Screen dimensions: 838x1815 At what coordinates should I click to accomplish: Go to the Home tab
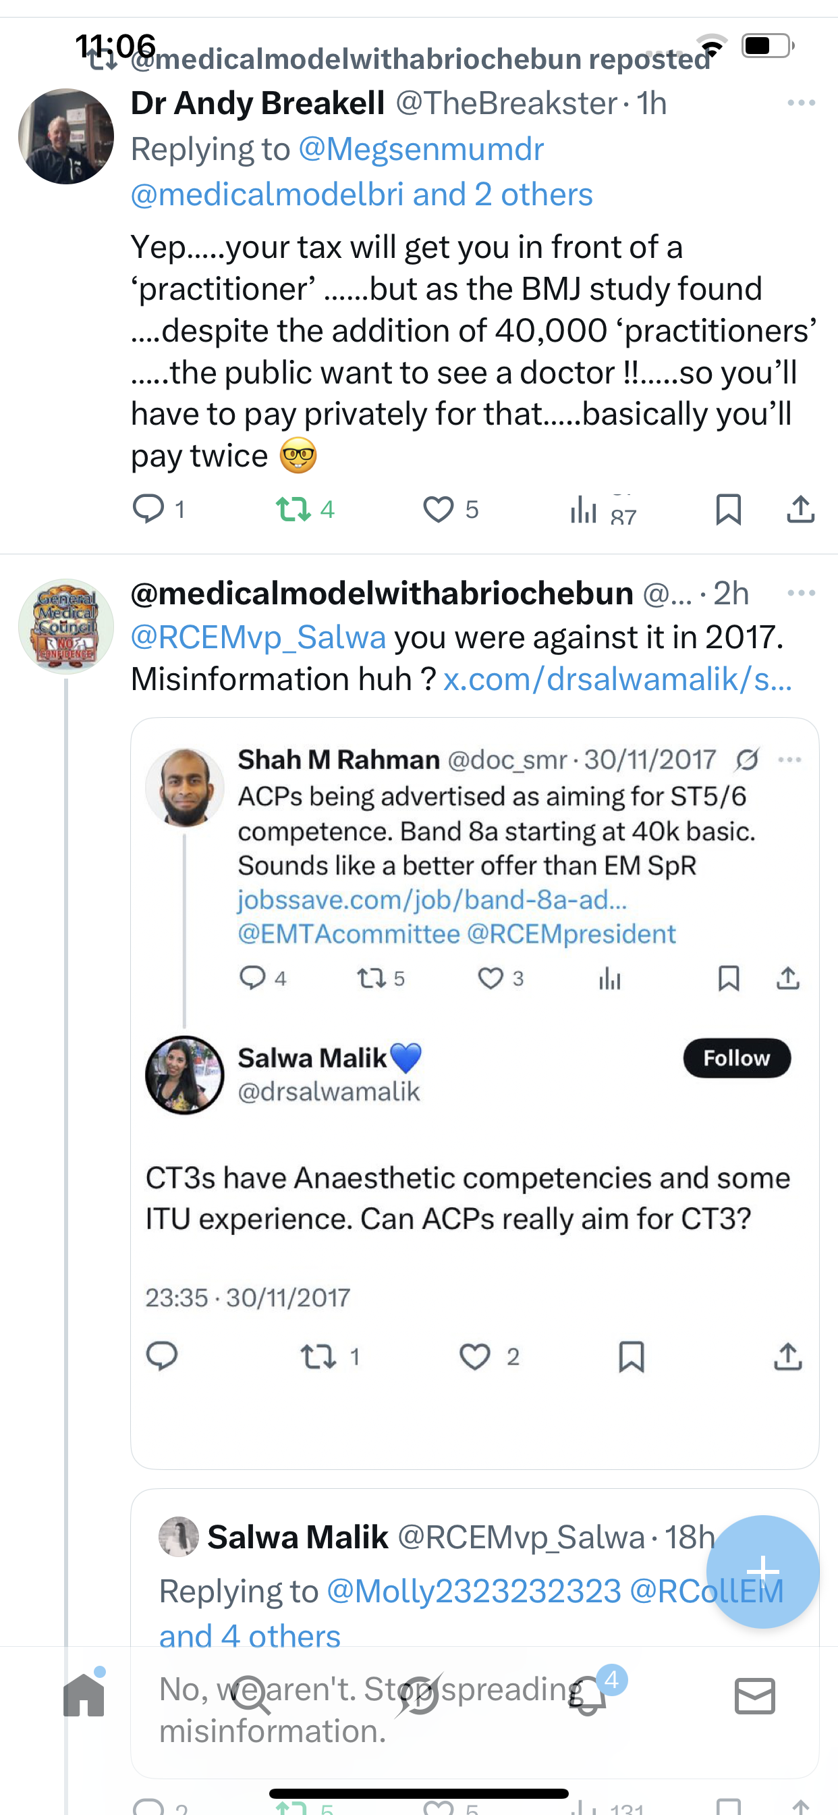click(84, 1695)
